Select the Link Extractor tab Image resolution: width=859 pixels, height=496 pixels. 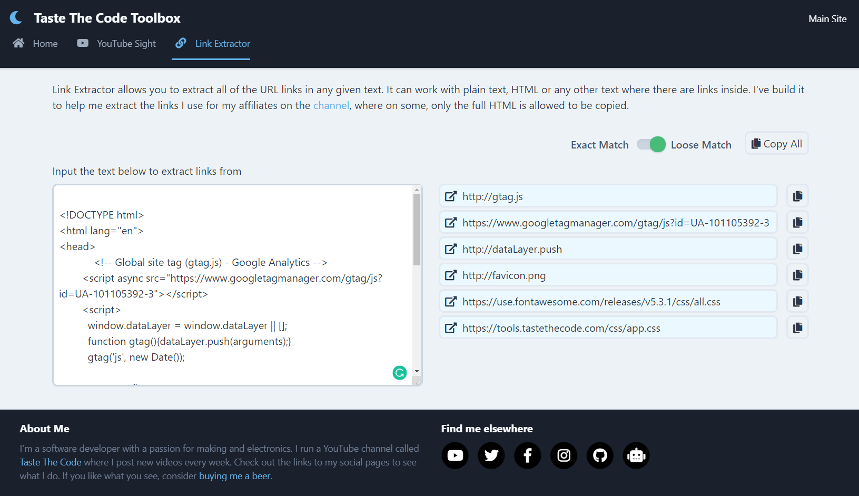tap(212, 44)
